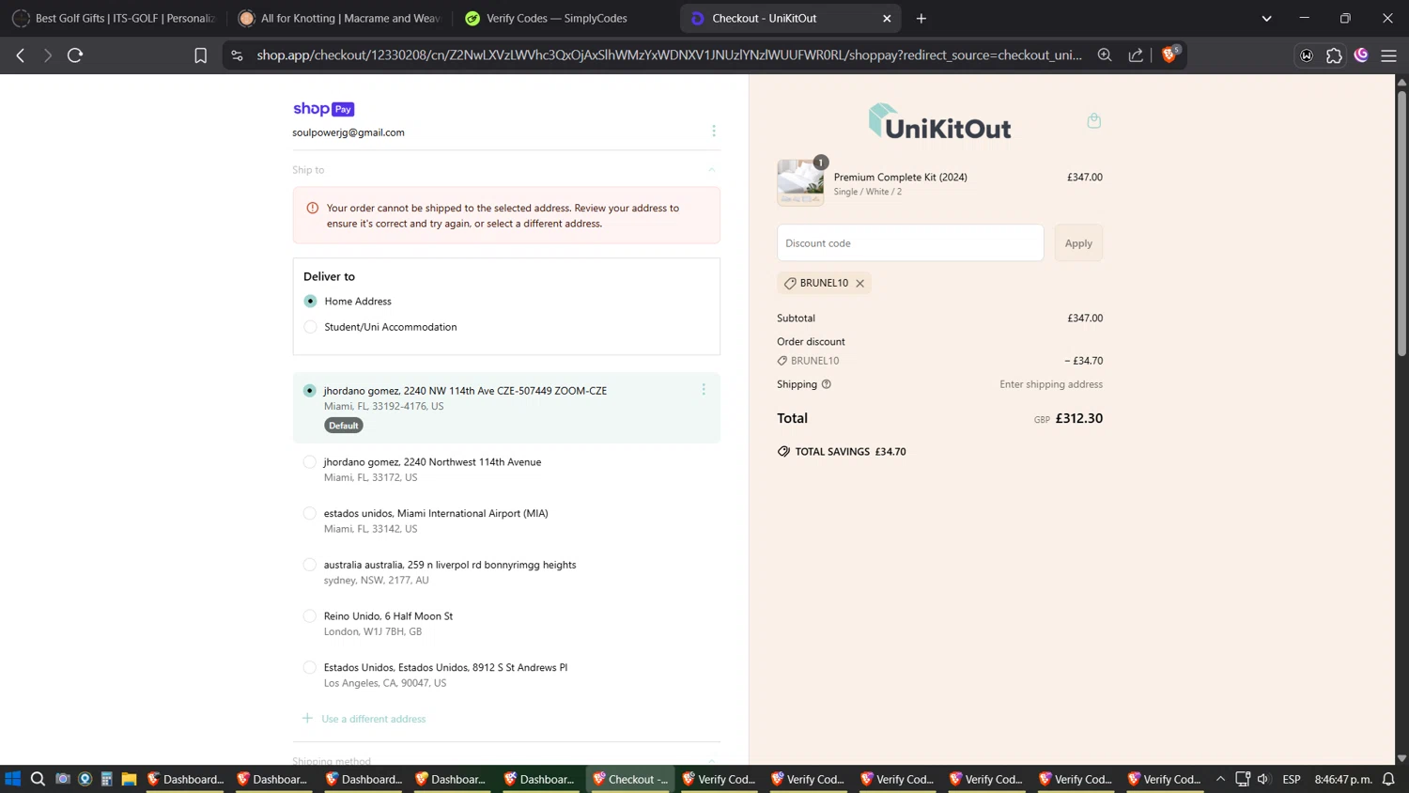
Task: Click the browser forward arrow
Action: tap(47, 55)
